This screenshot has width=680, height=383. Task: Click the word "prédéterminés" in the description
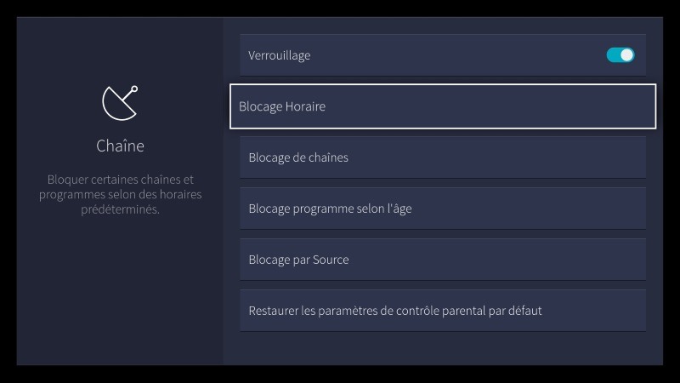coord(120,210)
